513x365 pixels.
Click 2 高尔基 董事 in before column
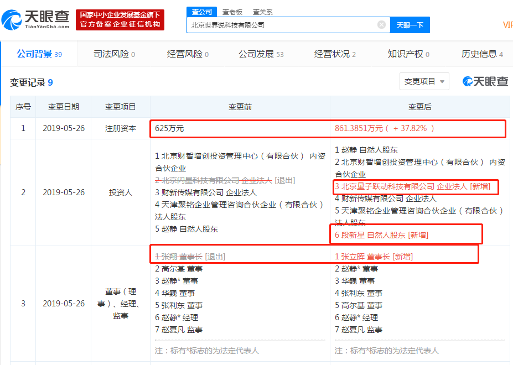179,269
